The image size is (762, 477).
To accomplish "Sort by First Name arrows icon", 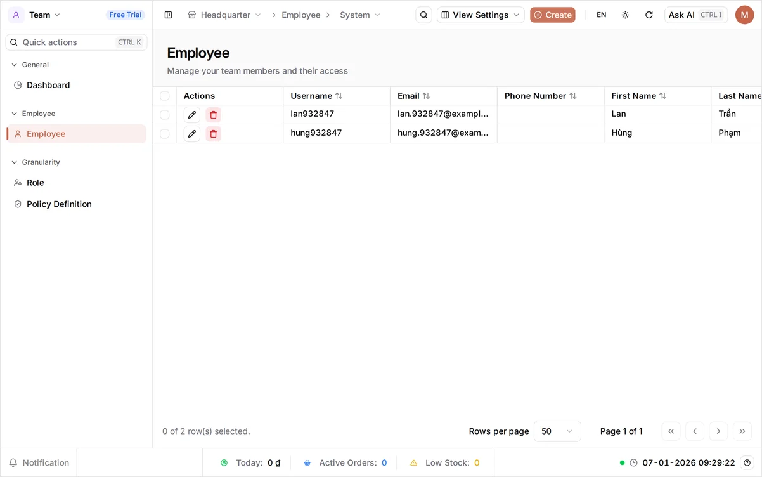I will pyautogui.click(x=662, y=96).
